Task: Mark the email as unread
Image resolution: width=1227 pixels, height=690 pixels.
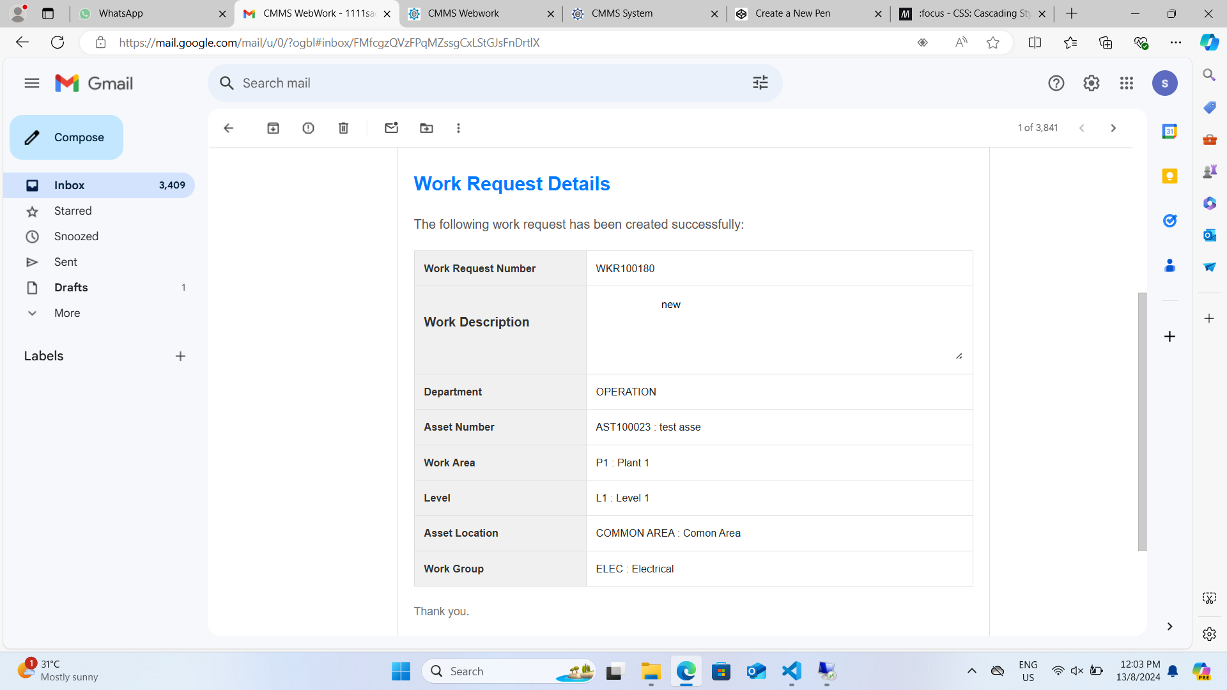Action: coord(391,128)
